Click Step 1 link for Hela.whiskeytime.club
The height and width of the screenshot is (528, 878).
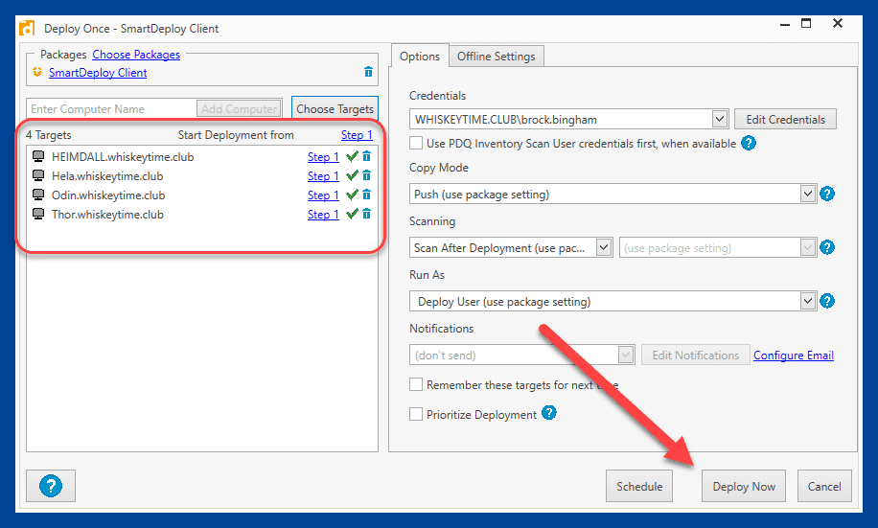(x=323, y=175)
